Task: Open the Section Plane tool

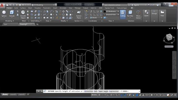Action: pyautogui.click(x=79, y=15)
